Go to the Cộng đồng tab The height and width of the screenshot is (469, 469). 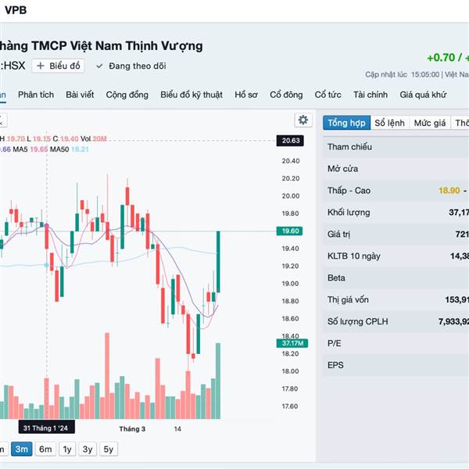[x=127, y=95]
